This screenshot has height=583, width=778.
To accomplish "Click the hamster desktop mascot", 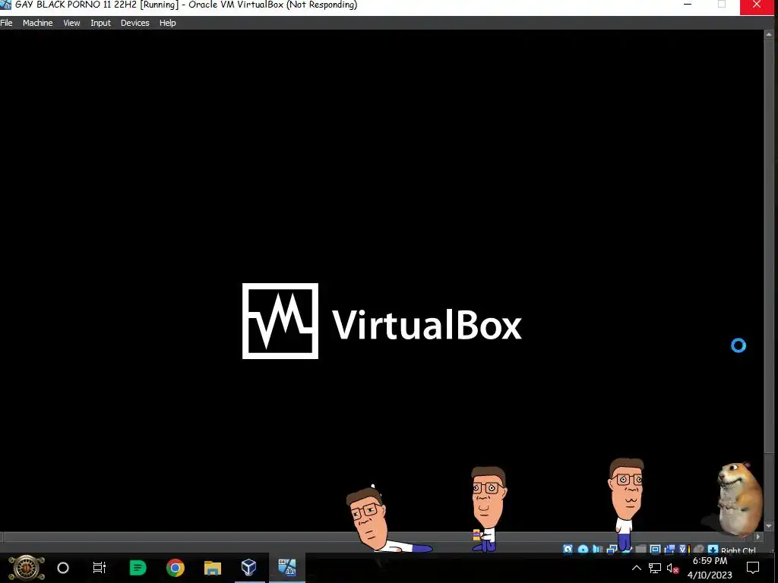I will 738,498.
